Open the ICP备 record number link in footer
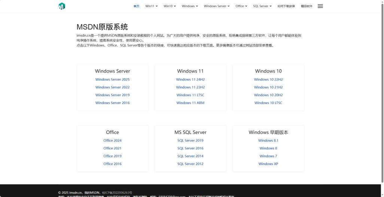Image resolution: width=384 pixels, height=197 pixels. tap(117, 193)
